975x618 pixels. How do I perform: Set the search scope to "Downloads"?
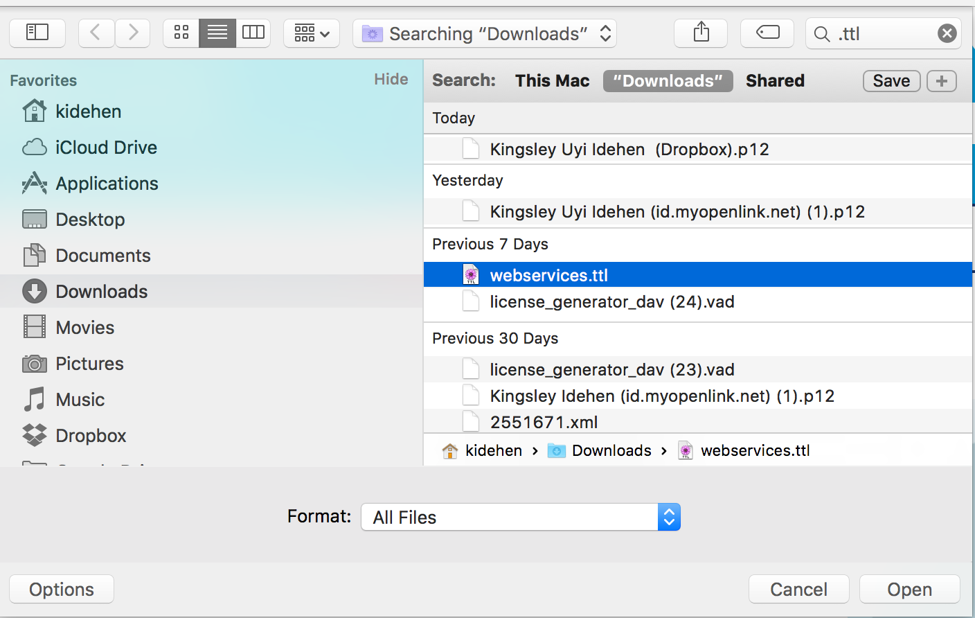click(x=668, y=81)
